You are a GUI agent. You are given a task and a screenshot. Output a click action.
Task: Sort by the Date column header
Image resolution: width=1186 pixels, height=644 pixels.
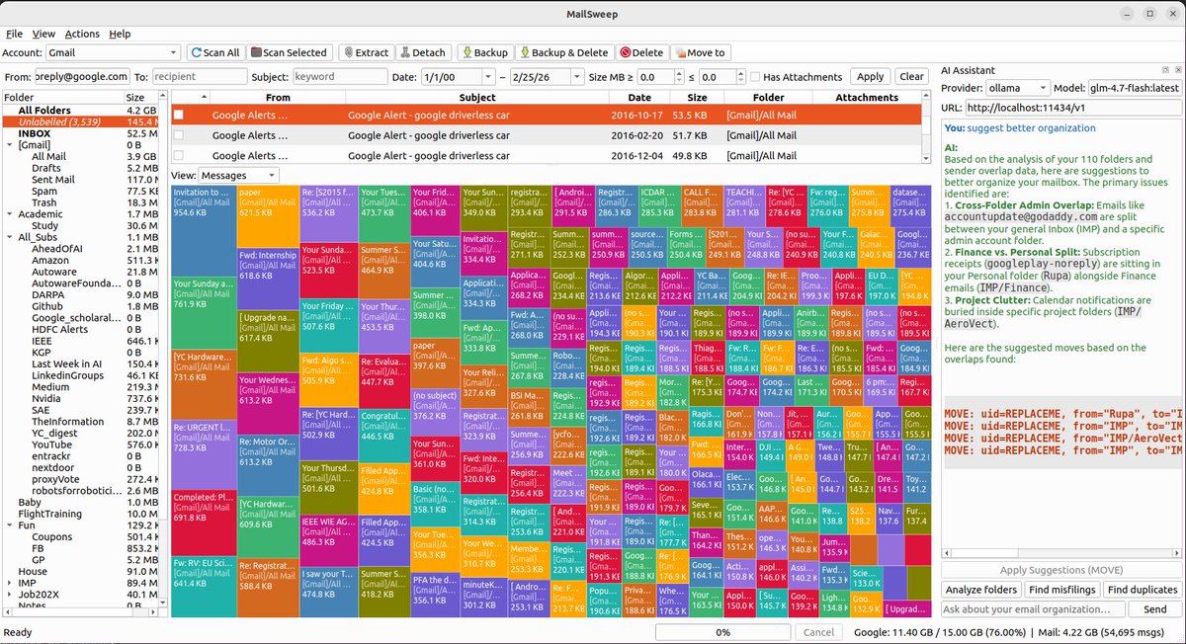638,97
